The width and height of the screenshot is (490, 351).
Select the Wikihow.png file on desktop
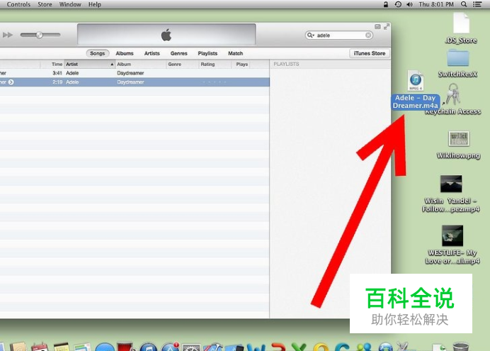(458, 139)
